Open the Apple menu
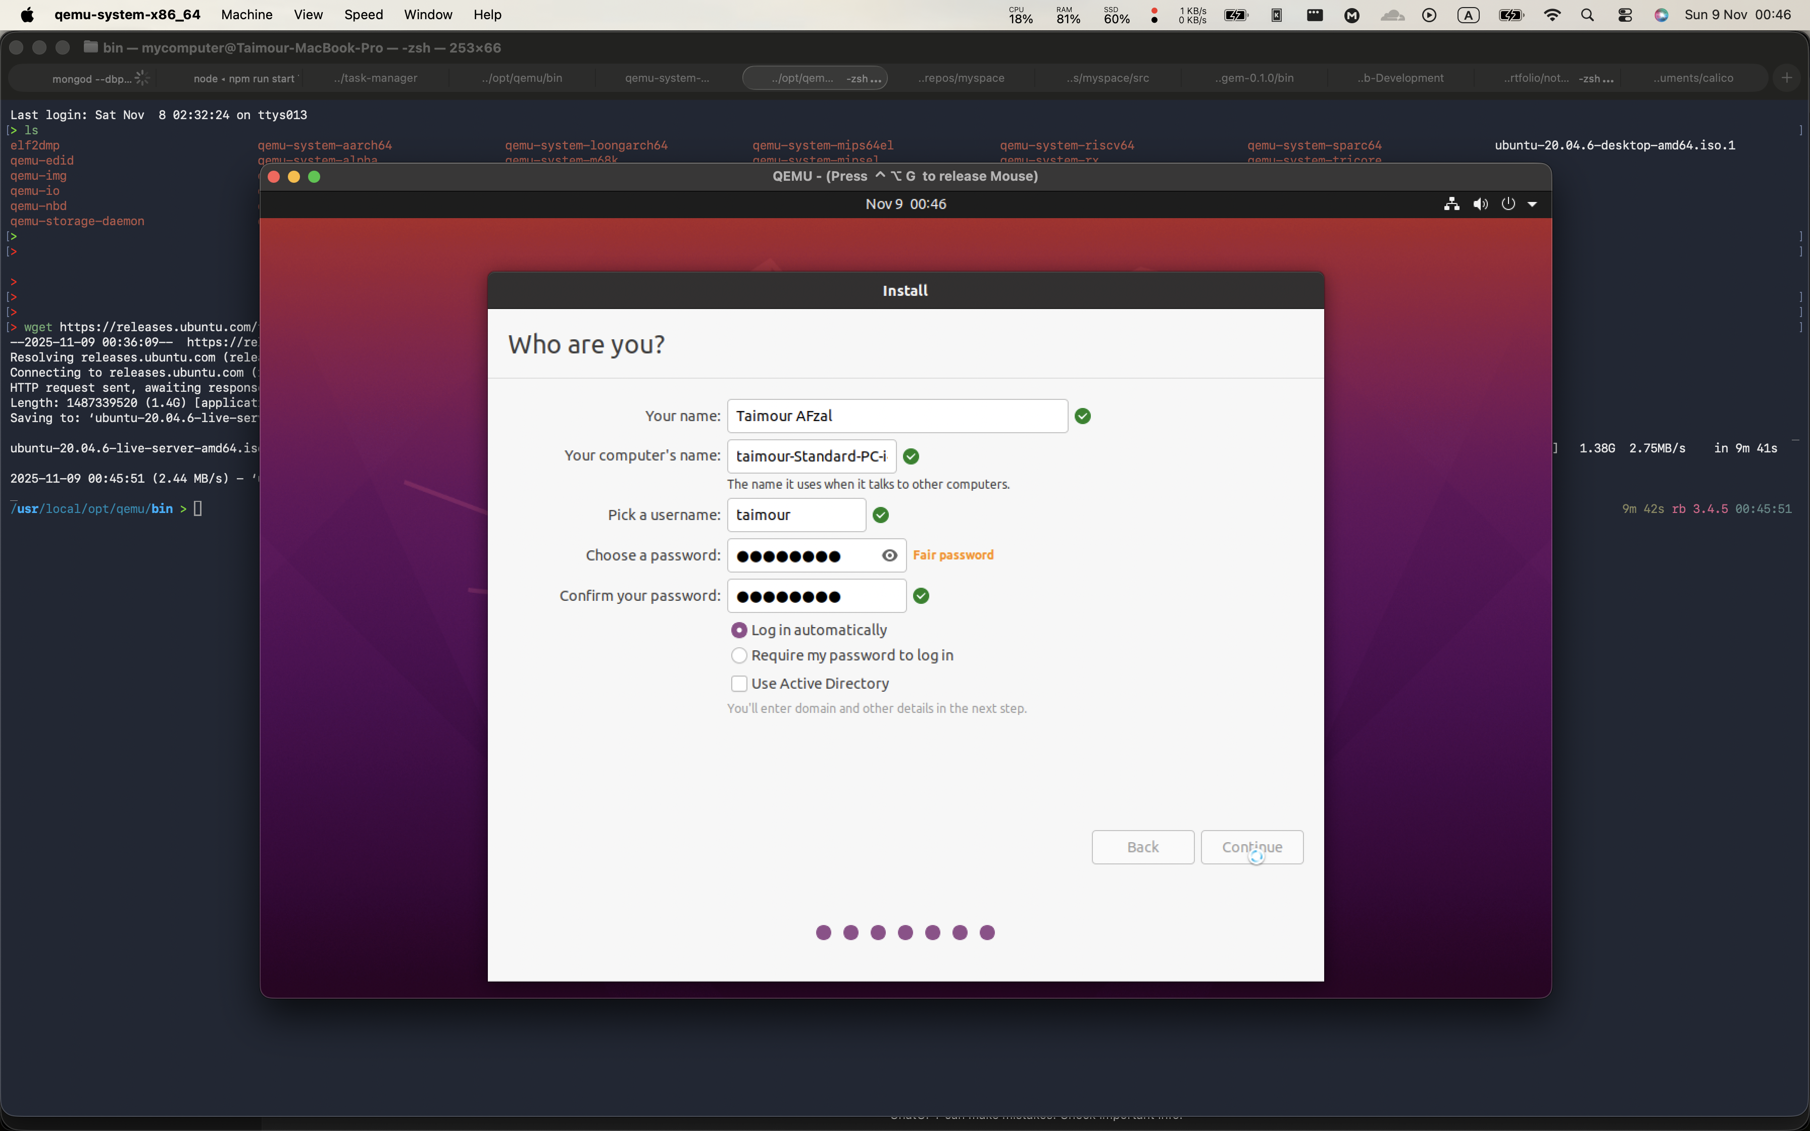The height and width of the screenshot is (1131, 1810). tap(27, 15)
